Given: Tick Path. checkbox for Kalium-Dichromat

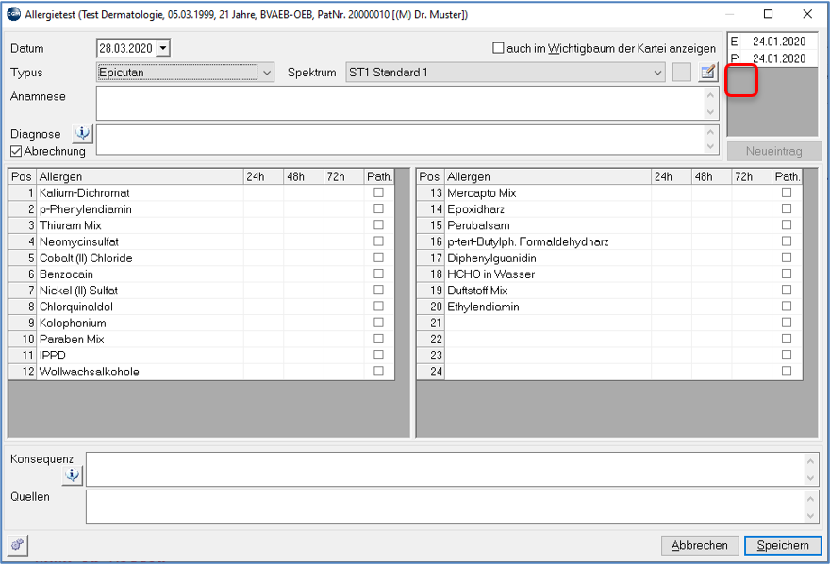Looking at the screenshot, I should point(378,192).
